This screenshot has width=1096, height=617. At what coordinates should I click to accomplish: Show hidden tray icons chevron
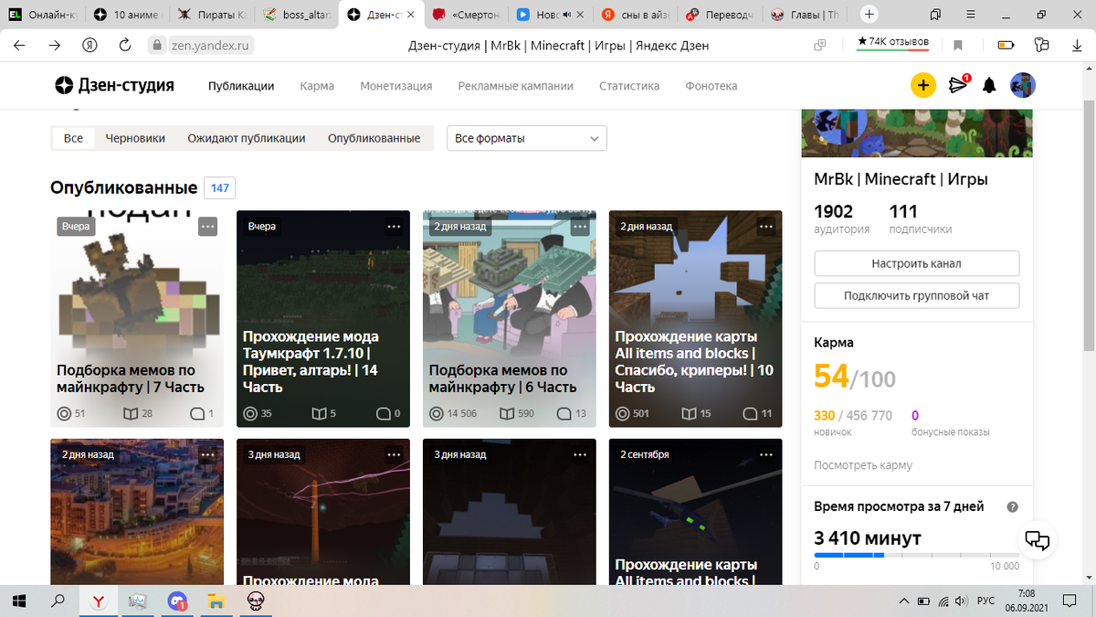[x=903, y=601]
